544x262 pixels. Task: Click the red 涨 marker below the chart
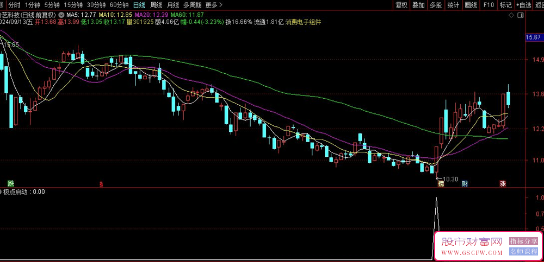[x=503, y=183]
